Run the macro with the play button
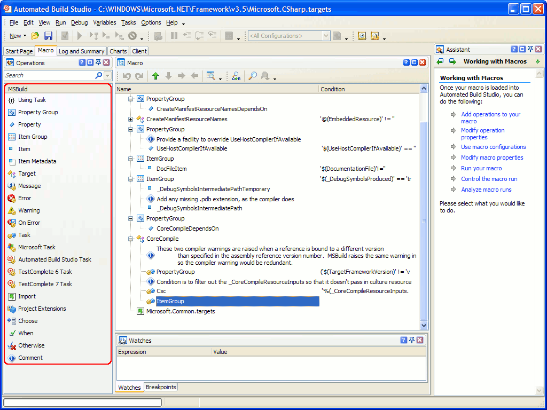Viewport: 547px width, 410px height. pyautogui.click(x=78, y=36)
